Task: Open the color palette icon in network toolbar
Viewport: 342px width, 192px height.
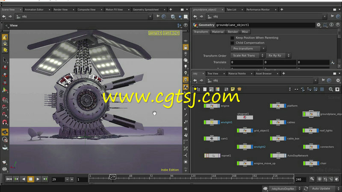Action: point(218,89)
